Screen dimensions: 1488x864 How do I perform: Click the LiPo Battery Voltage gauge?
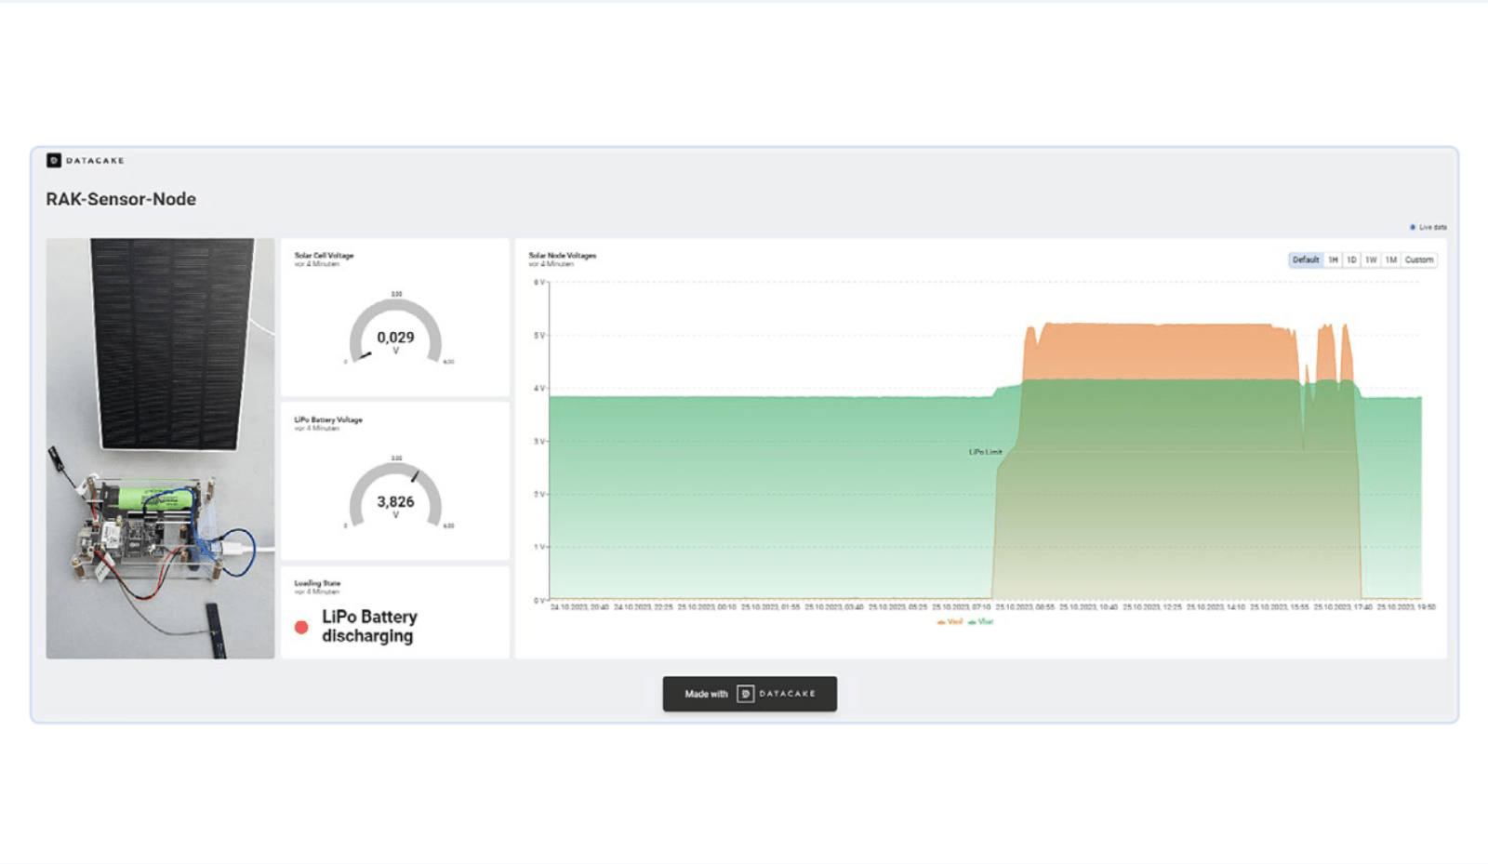point(395,498)
